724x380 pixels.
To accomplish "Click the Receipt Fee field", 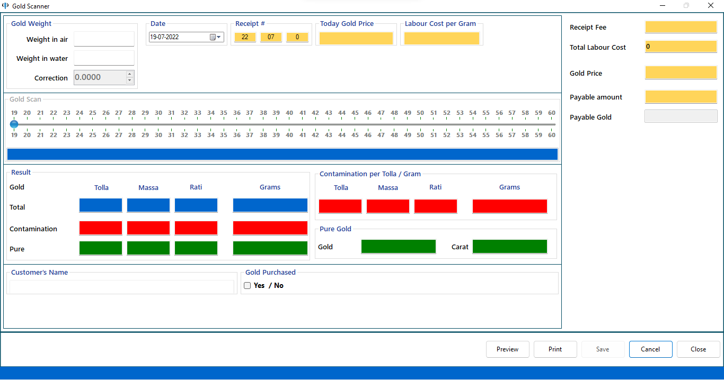I will coord(681,27).
